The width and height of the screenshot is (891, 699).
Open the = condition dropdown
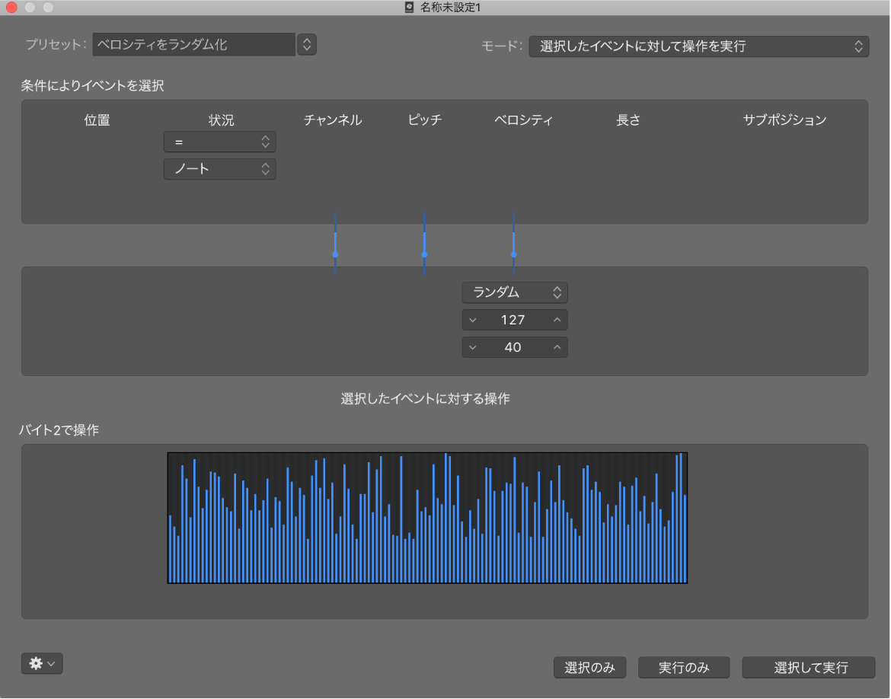pos(220,142)
